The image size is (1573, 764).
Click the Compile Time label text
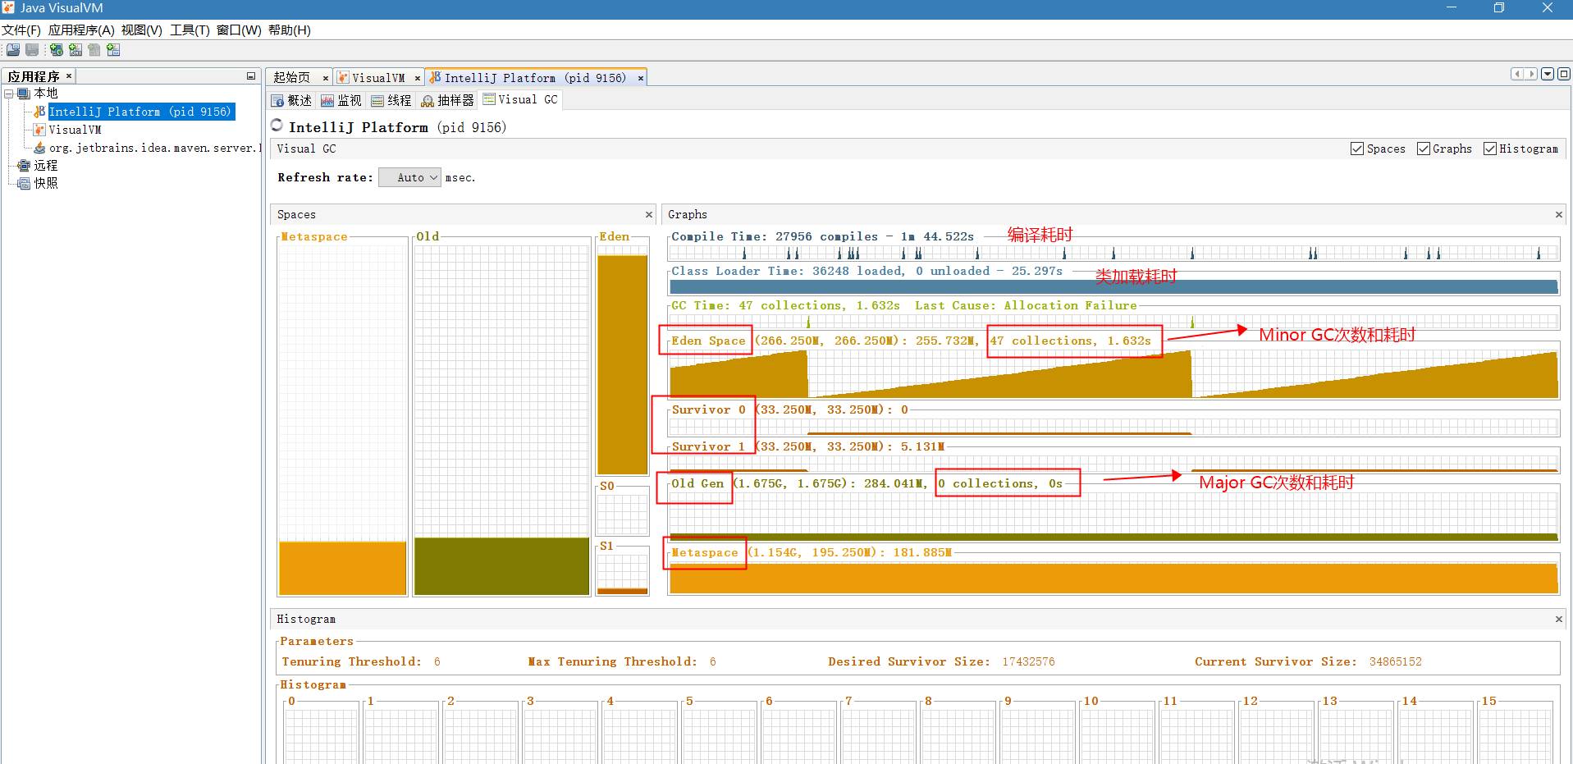click(x=822, y=236)
